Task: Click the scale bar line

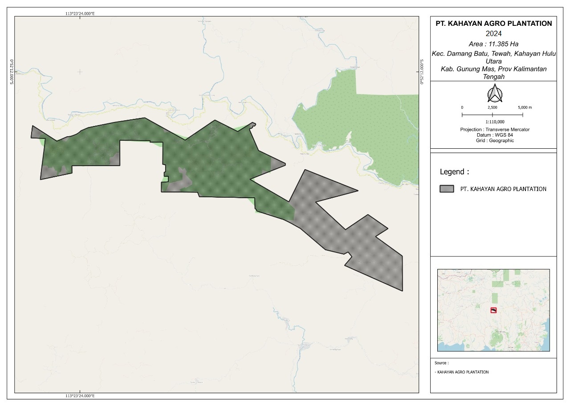Action: pyautogui.click(x=493, y=115)
